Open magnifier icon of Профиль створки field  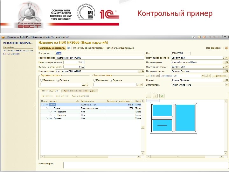227,71
